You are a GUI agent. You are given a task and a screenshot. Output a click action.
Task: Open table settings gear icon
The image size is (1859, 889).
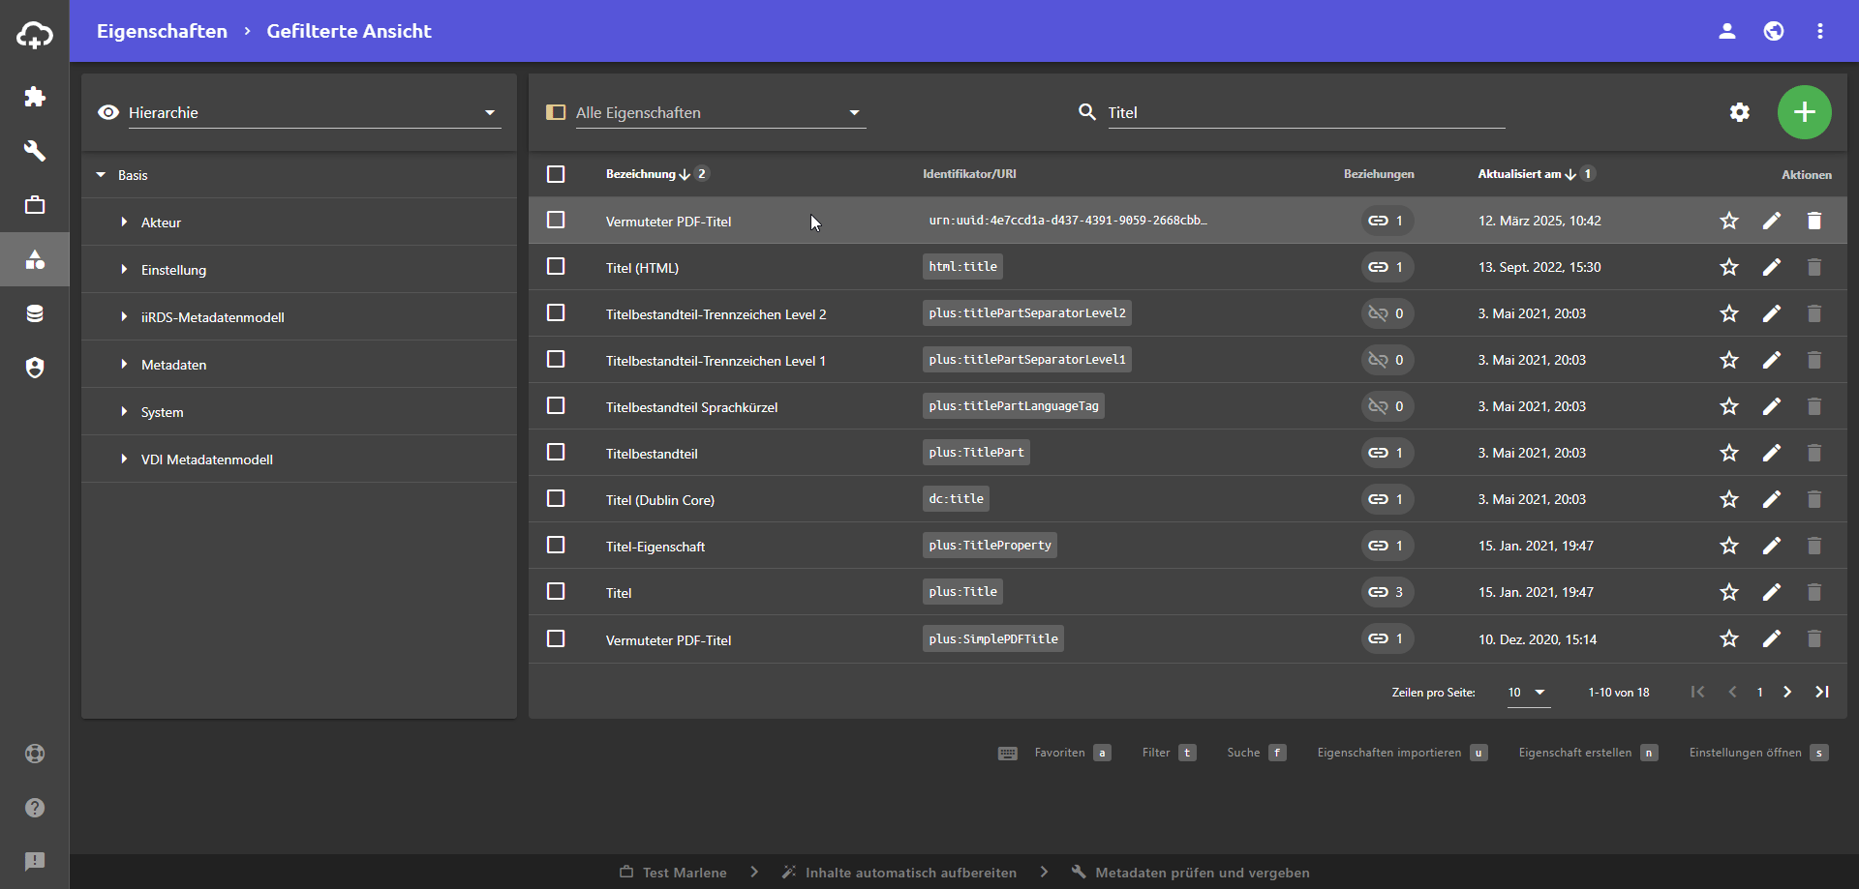click(1740, 112)
